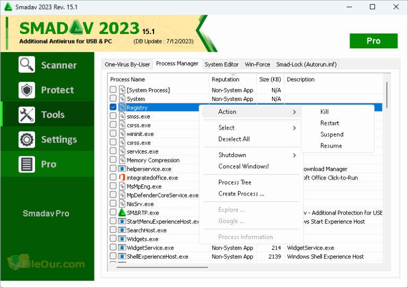Click the horizontal scrollbar of process list
408x288 pixels.
tap(162, 267)
